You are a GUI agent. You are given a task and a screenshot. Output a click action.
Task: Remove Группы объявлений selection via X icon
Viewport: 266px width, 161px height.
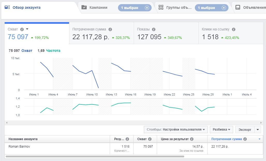pos(224,8)
